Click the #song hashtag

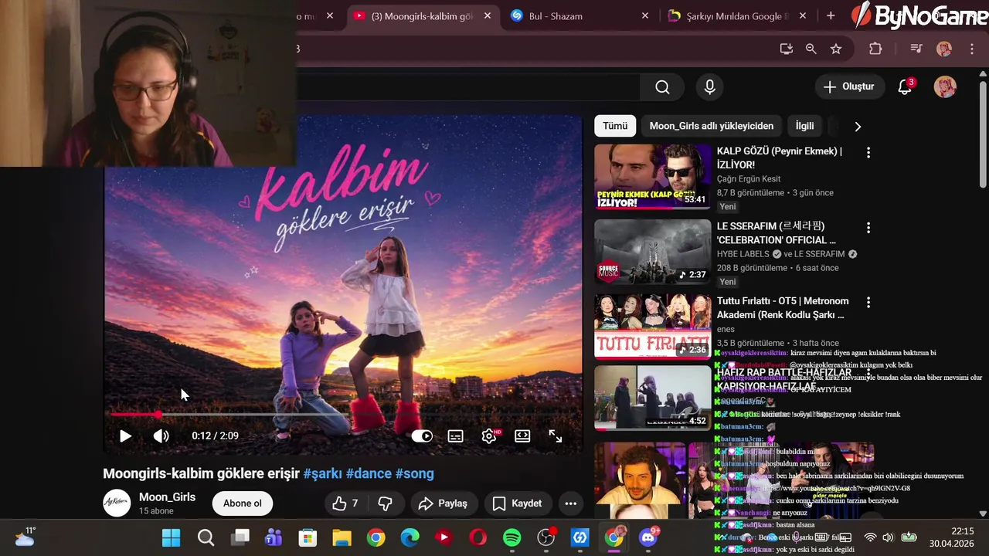pos(415,473)
